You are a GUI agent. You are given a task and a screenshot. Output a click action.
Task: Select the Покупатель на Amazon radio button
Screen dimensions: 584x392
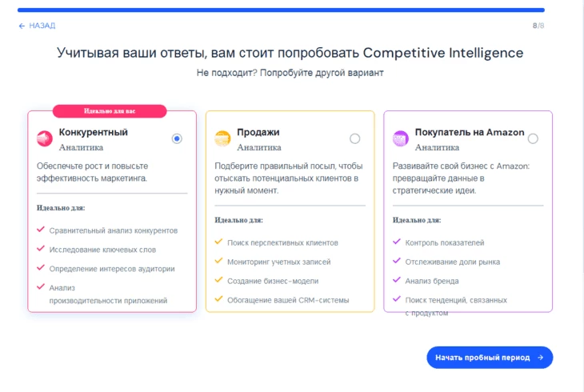533,138
